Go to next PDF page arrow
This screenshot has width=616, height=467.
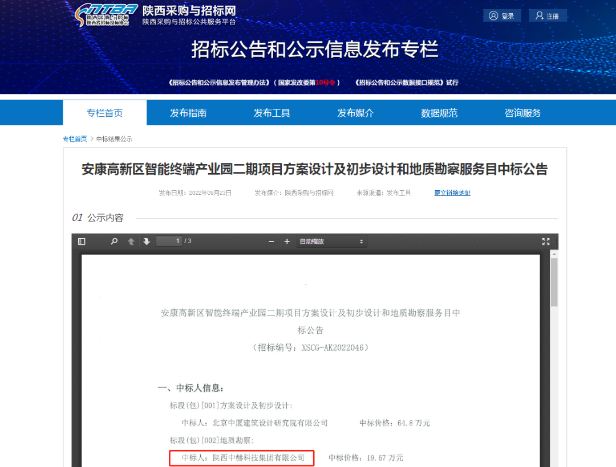coord(147,241)
